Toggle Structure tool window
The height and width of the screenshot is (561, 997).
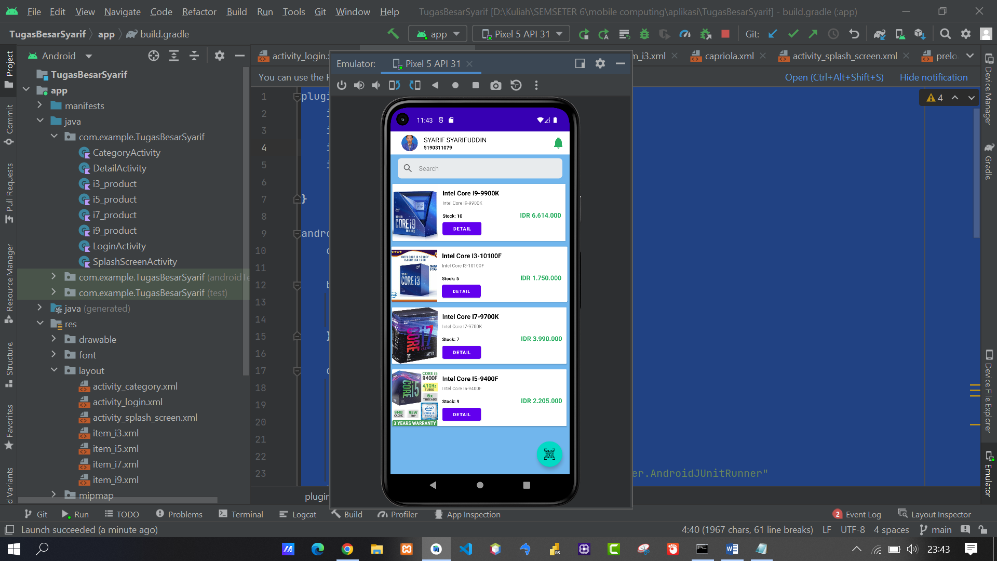[9, 364]
